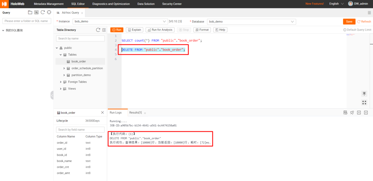Click the book_name column row
The height and width of the screenshot is (181, 373).
80,161
